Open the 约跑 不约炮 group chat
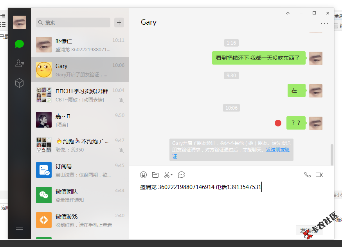Screen dimensions: 342x247 80,145
